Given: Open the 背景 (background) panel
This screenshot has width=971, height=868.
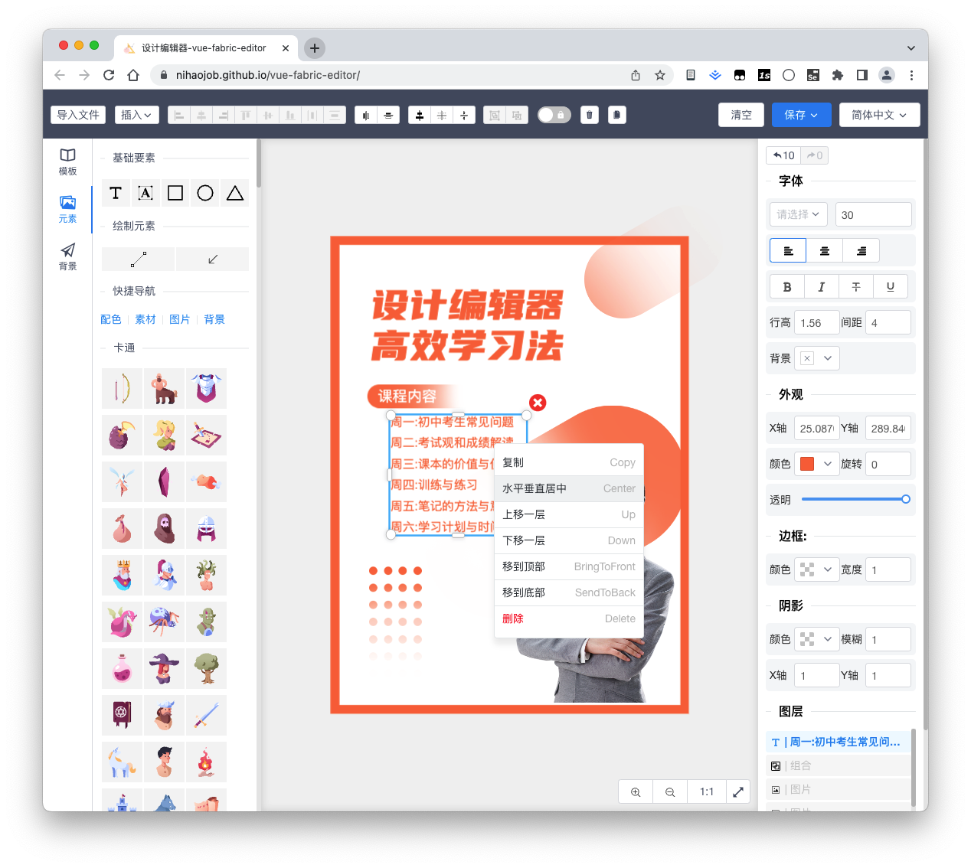Looking at the screenshot, I should coord(67,256).
